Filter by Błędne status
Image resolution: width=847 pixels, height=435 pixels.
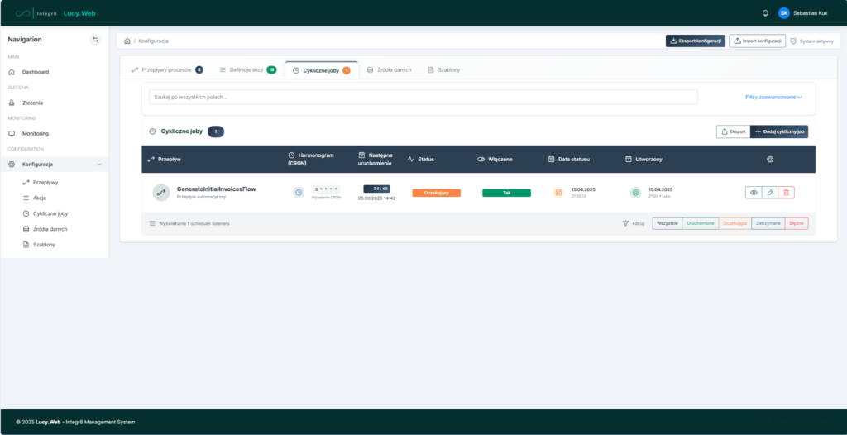click(797, 223)
